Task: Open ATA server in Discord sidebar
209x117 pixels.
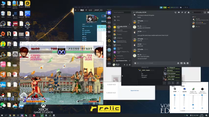Action: click(109, 64)
